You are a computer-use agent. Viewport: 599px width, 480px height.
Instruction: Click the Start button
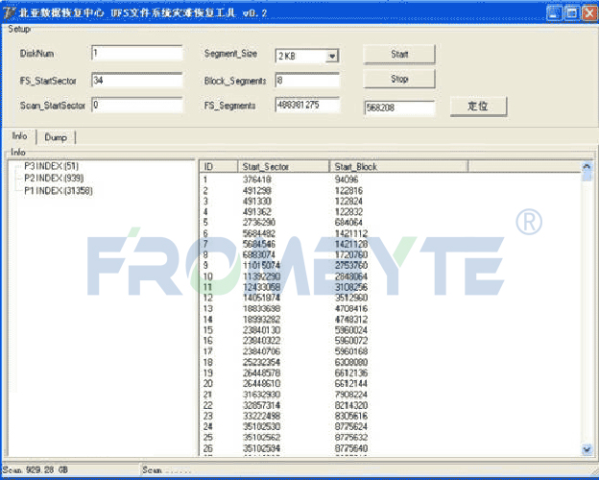[x=398, y=55]
